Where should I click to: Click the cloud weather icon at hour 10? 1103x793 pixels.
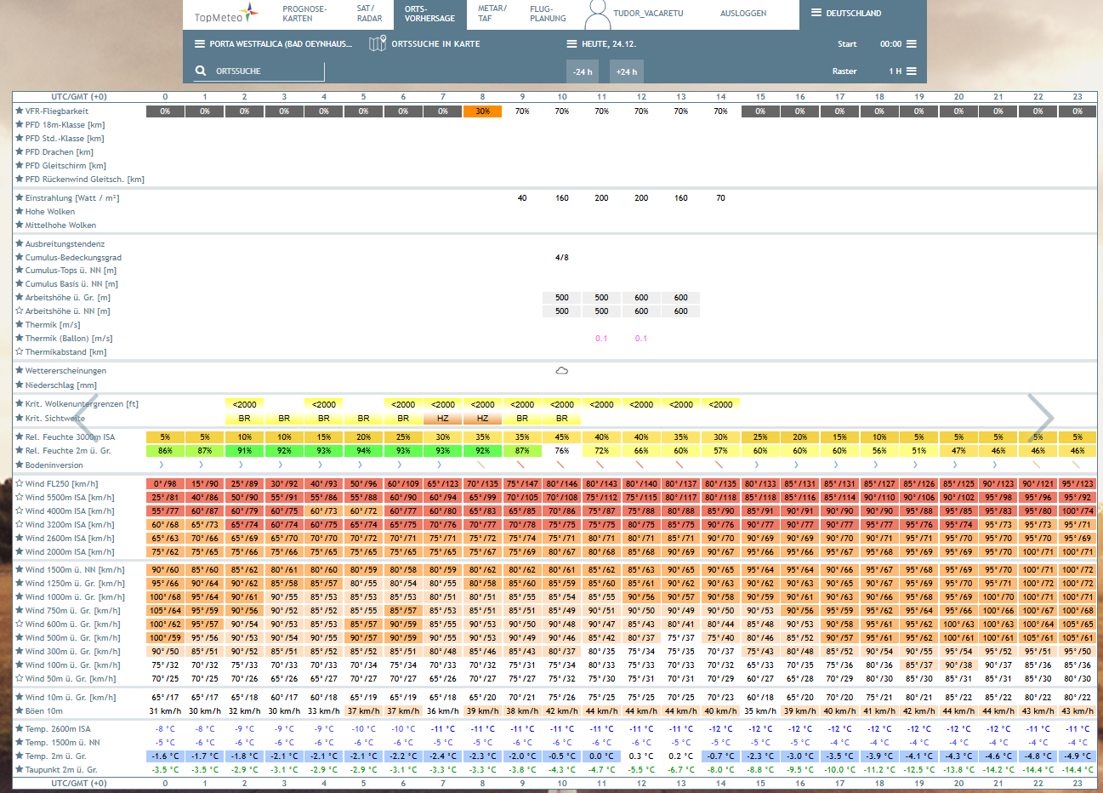coord(561,371)
